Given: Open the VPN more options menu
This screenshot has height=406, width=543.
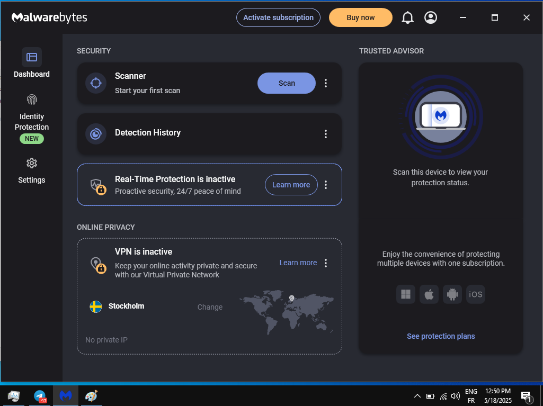Looking at the screenshot, I should pos(325,263).
